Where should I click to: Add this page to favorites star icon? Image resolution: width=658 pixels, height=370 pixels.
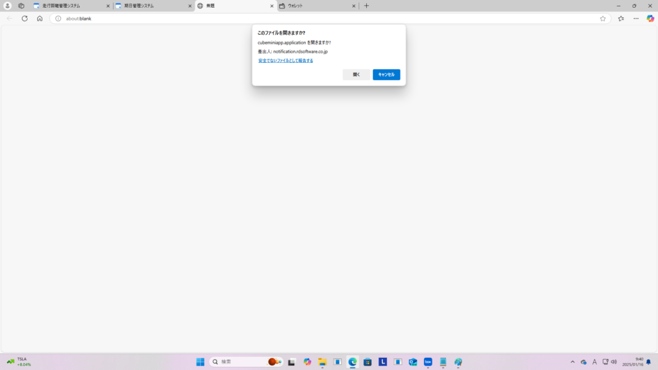(603, 19)
